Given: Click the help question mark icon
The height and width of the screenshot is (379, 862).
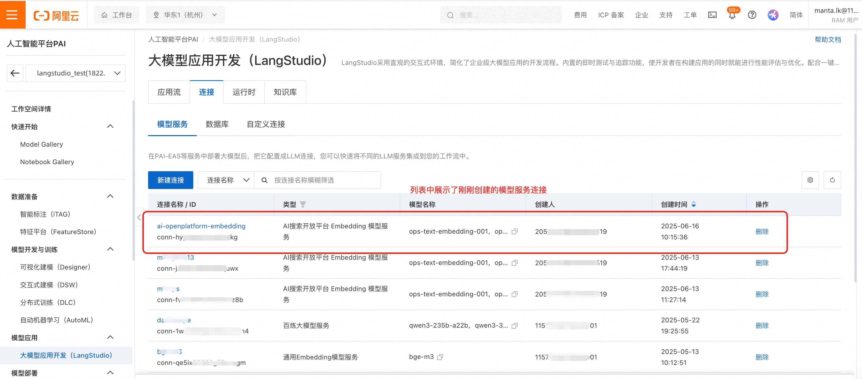Looking at the screenshot, I should 752,15.
